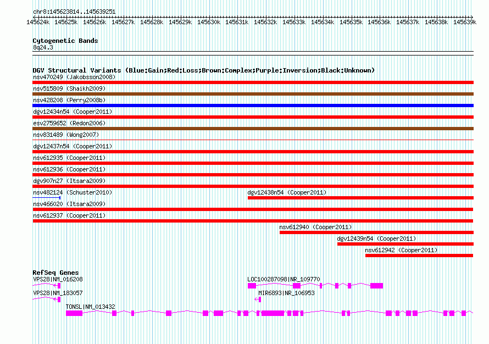Select the short blue nsv482124 variant line
Screen dimensions: 489x344
(47, 198)
